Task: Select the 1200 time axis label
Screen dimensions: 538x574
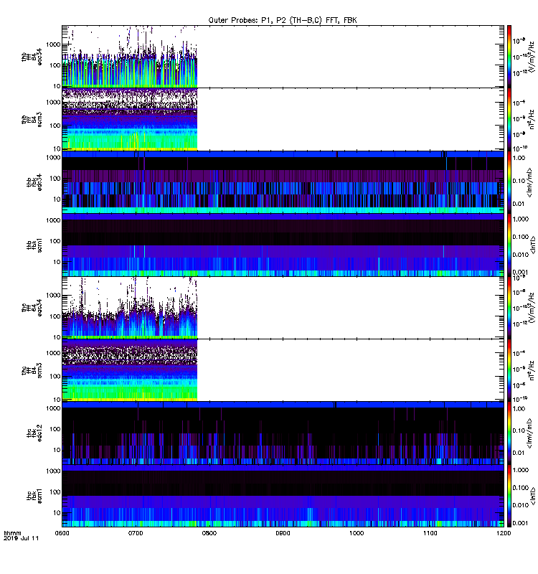Action: pyautogui.click(x=504, y=533)
